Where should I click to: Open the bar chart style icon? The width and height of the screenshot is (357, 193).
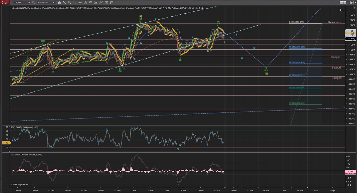coord(59,3)
